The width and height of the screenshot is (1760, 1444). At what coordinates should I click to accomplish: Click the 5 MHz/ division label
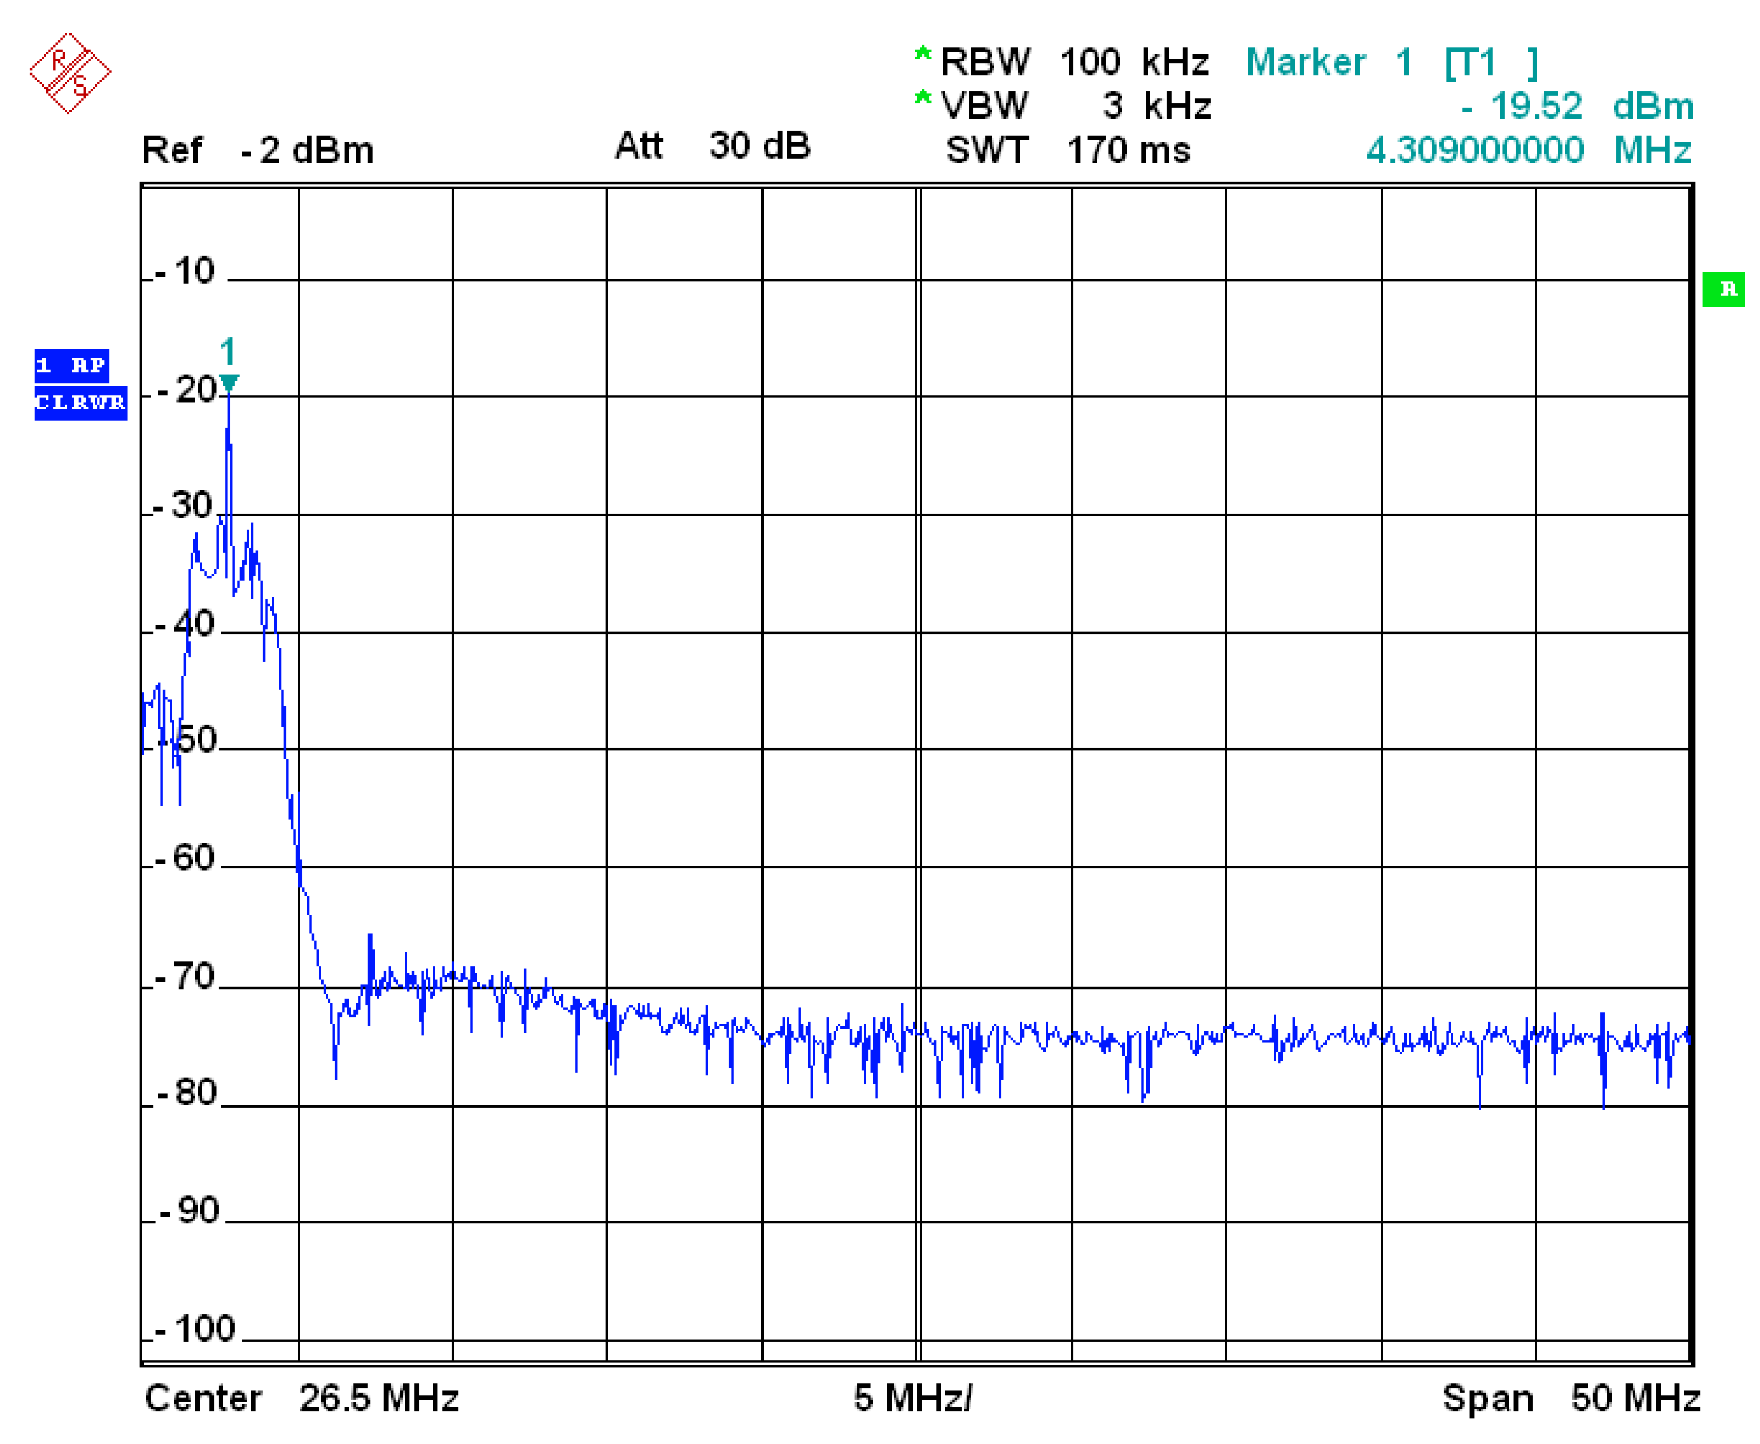click(x=913, y=1398)
